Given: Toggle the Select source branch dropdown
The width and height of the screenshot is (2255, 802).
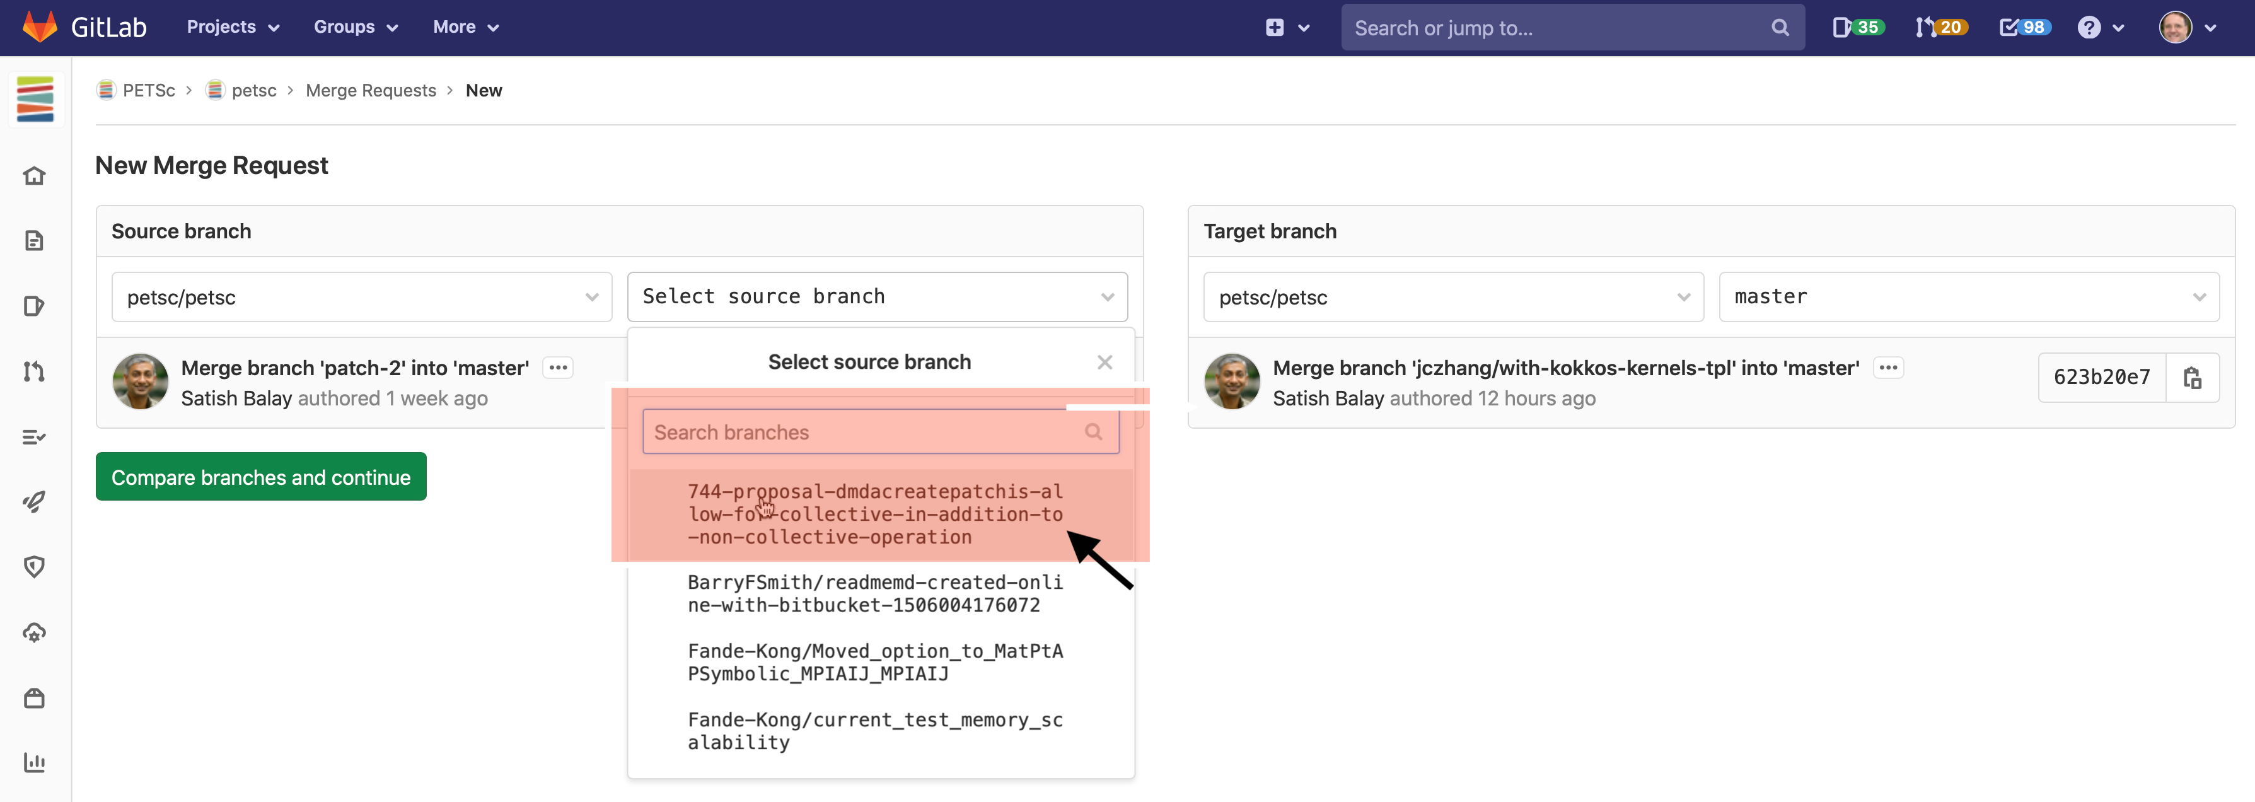Looking at the screenshot, I should pos(877,297).
